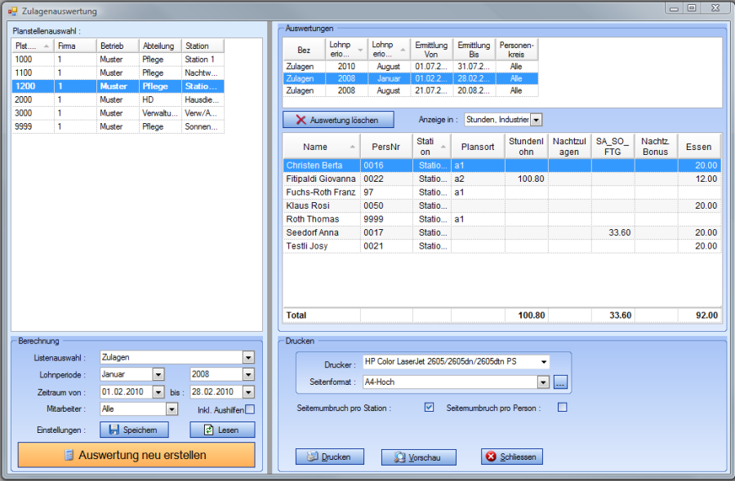Image resolution: width=735 pixels, height=481 pixels.
Task: Toggle the Inkl. Aushilfen checkbox
Action: click(x=250, y=410)
